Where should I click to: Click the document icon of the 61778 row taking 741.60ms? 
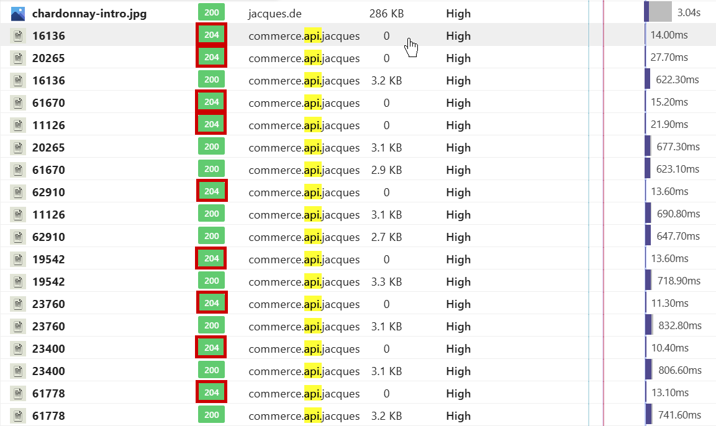[x=18, y=417]
